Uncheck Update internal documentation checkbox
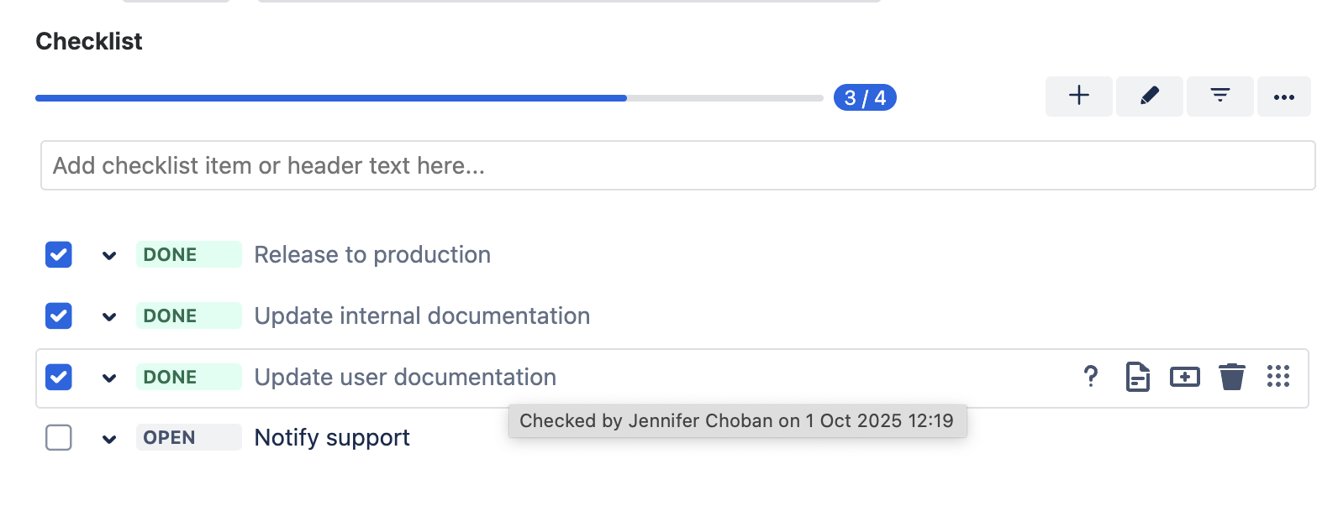The height and width of the screenshot is (511, 1338). coord(59,315)
